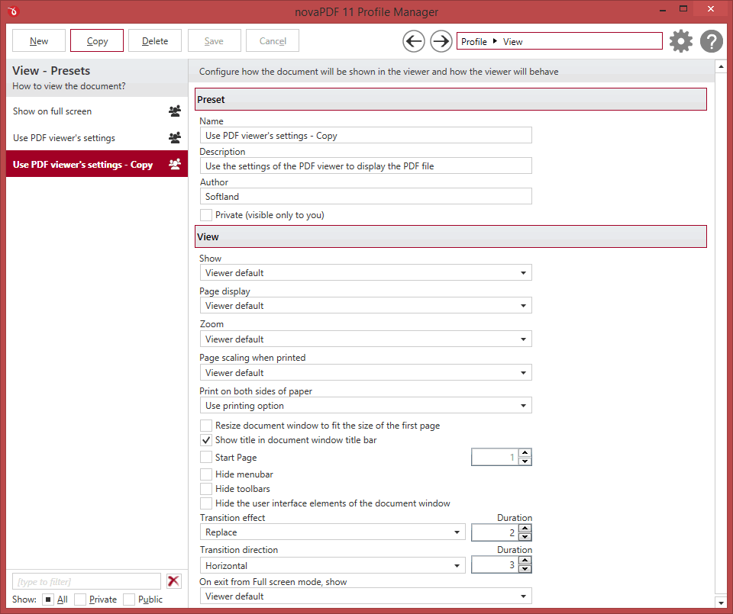Viewport: 733px width, 614px height.
Task: Enable Resize document window to fit first page
Action: [x=206, y=426]
